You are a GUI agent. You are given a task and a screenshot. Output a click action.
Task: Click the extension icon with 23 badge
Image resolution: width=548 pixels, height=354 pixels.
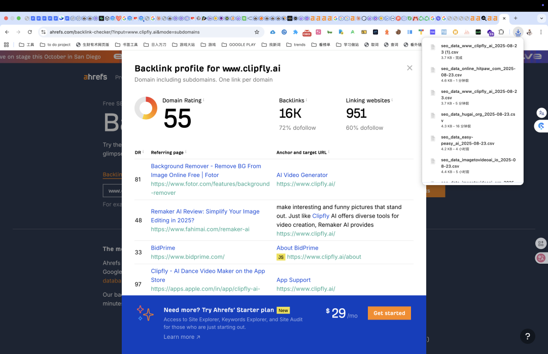[x=490, y=32]
